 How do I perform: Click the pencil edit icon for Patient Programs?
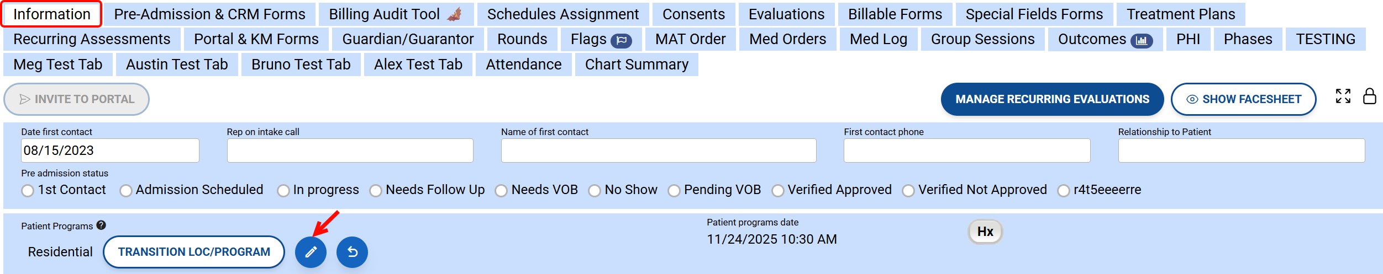[x=311, y=252]
